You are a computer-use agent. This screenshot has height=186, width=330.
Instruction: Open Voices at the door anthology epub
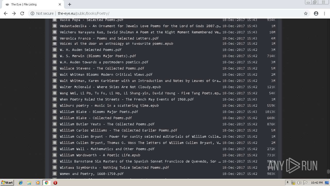click(116, 43)
